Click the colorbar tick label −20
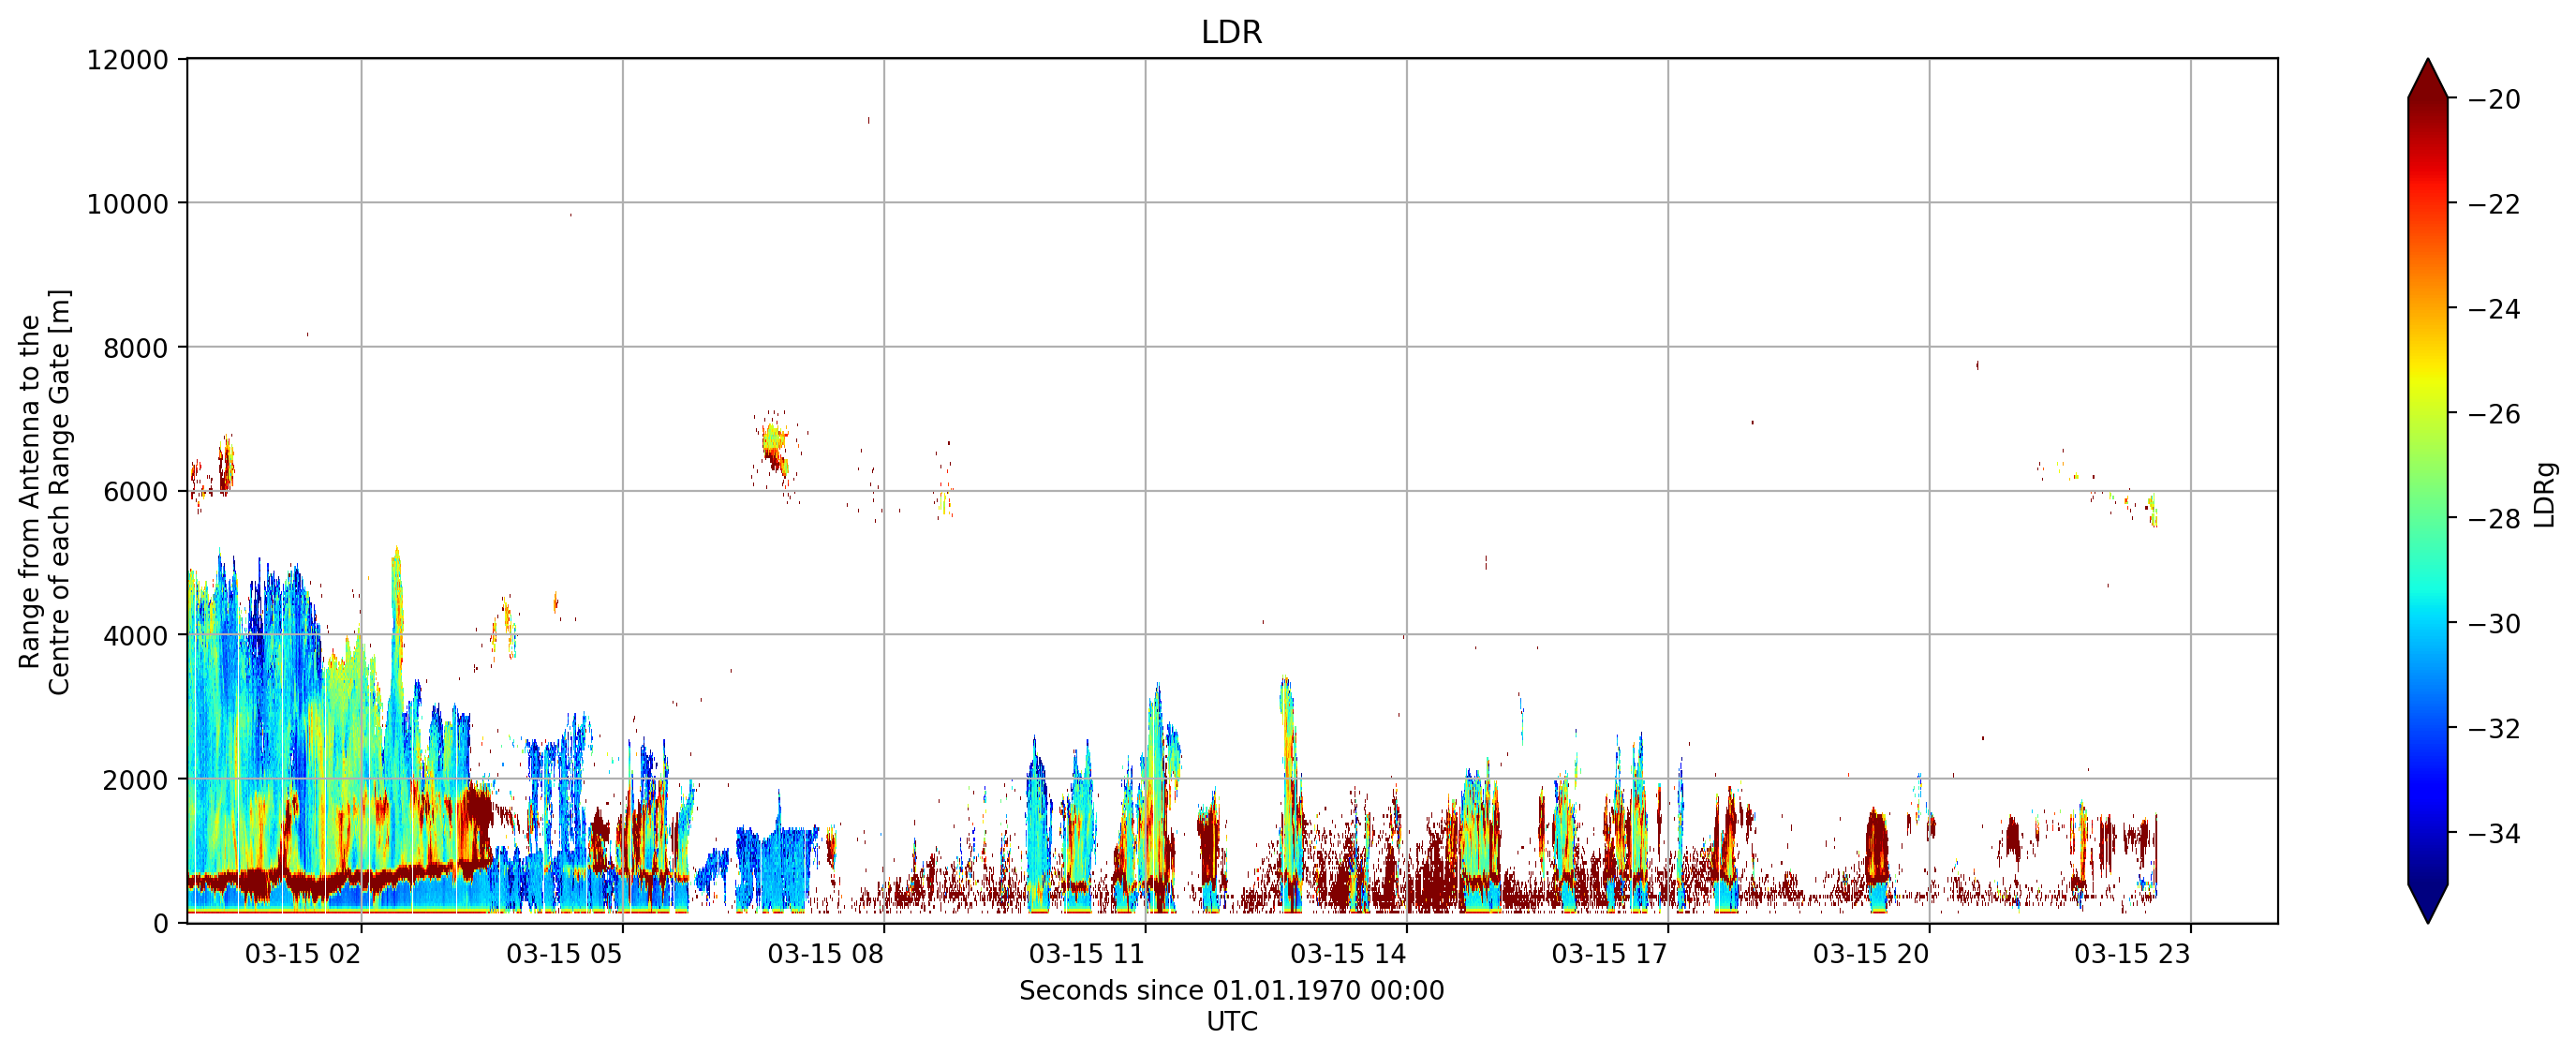The height and width of the screenshot is (1054, 2576). (2494, 100)
